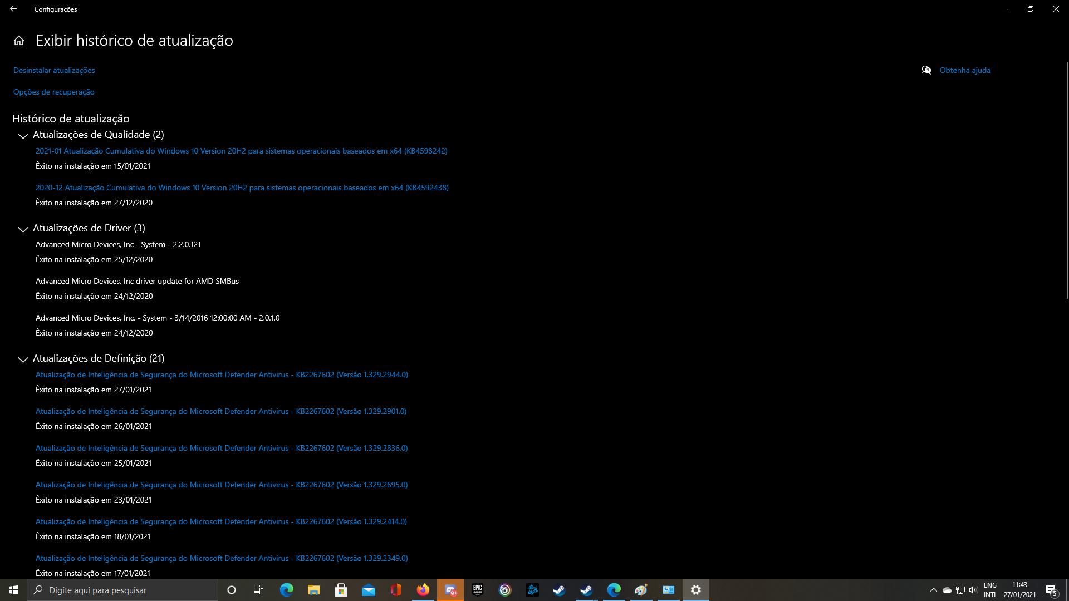This screenshot has width=1069, height=601.
Task: Open the ENG INTL language indicator
Action: click(x=990, y=590)
